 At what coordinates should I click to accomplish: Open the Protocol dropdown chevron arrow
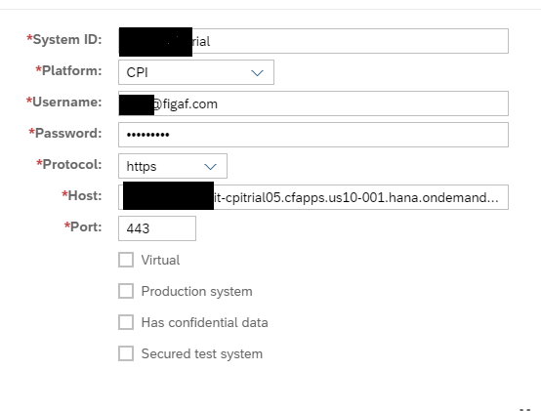pos(210,167)
